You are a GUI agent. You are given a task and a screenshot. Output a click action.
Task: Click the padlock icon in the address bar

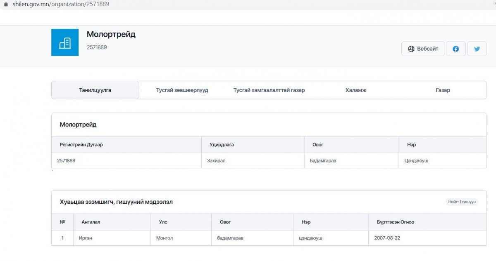(5, 4)
